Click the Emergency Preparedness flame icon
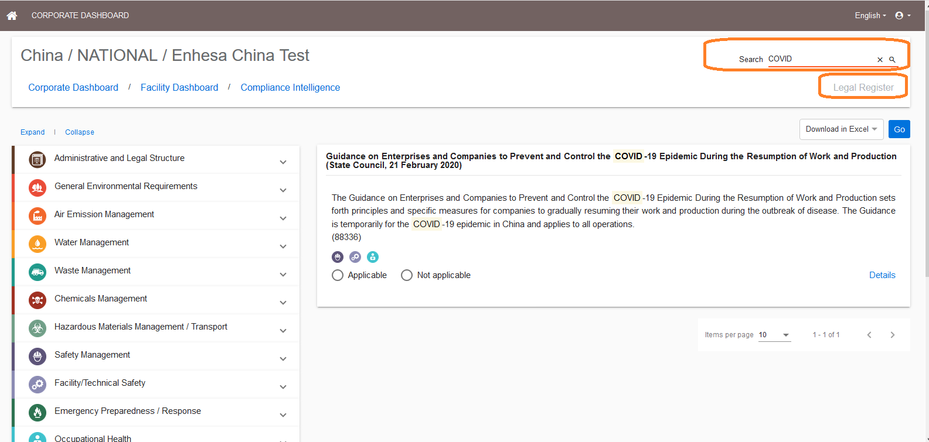Screen dimensions: 929x442 pos(38,413)
